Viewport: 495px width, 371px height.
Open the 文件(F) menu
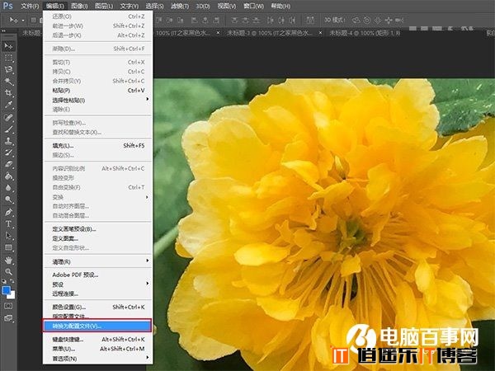[30, 6]
